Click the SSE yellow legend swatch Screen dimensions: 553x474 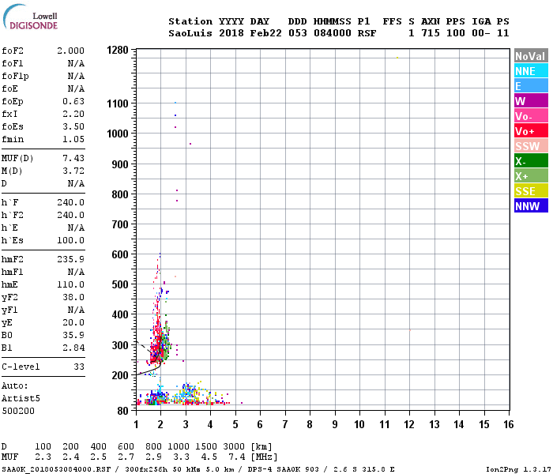[531, 191]
